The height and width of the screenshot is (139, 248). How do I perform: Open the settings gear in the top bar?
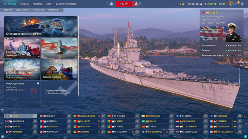242,4
